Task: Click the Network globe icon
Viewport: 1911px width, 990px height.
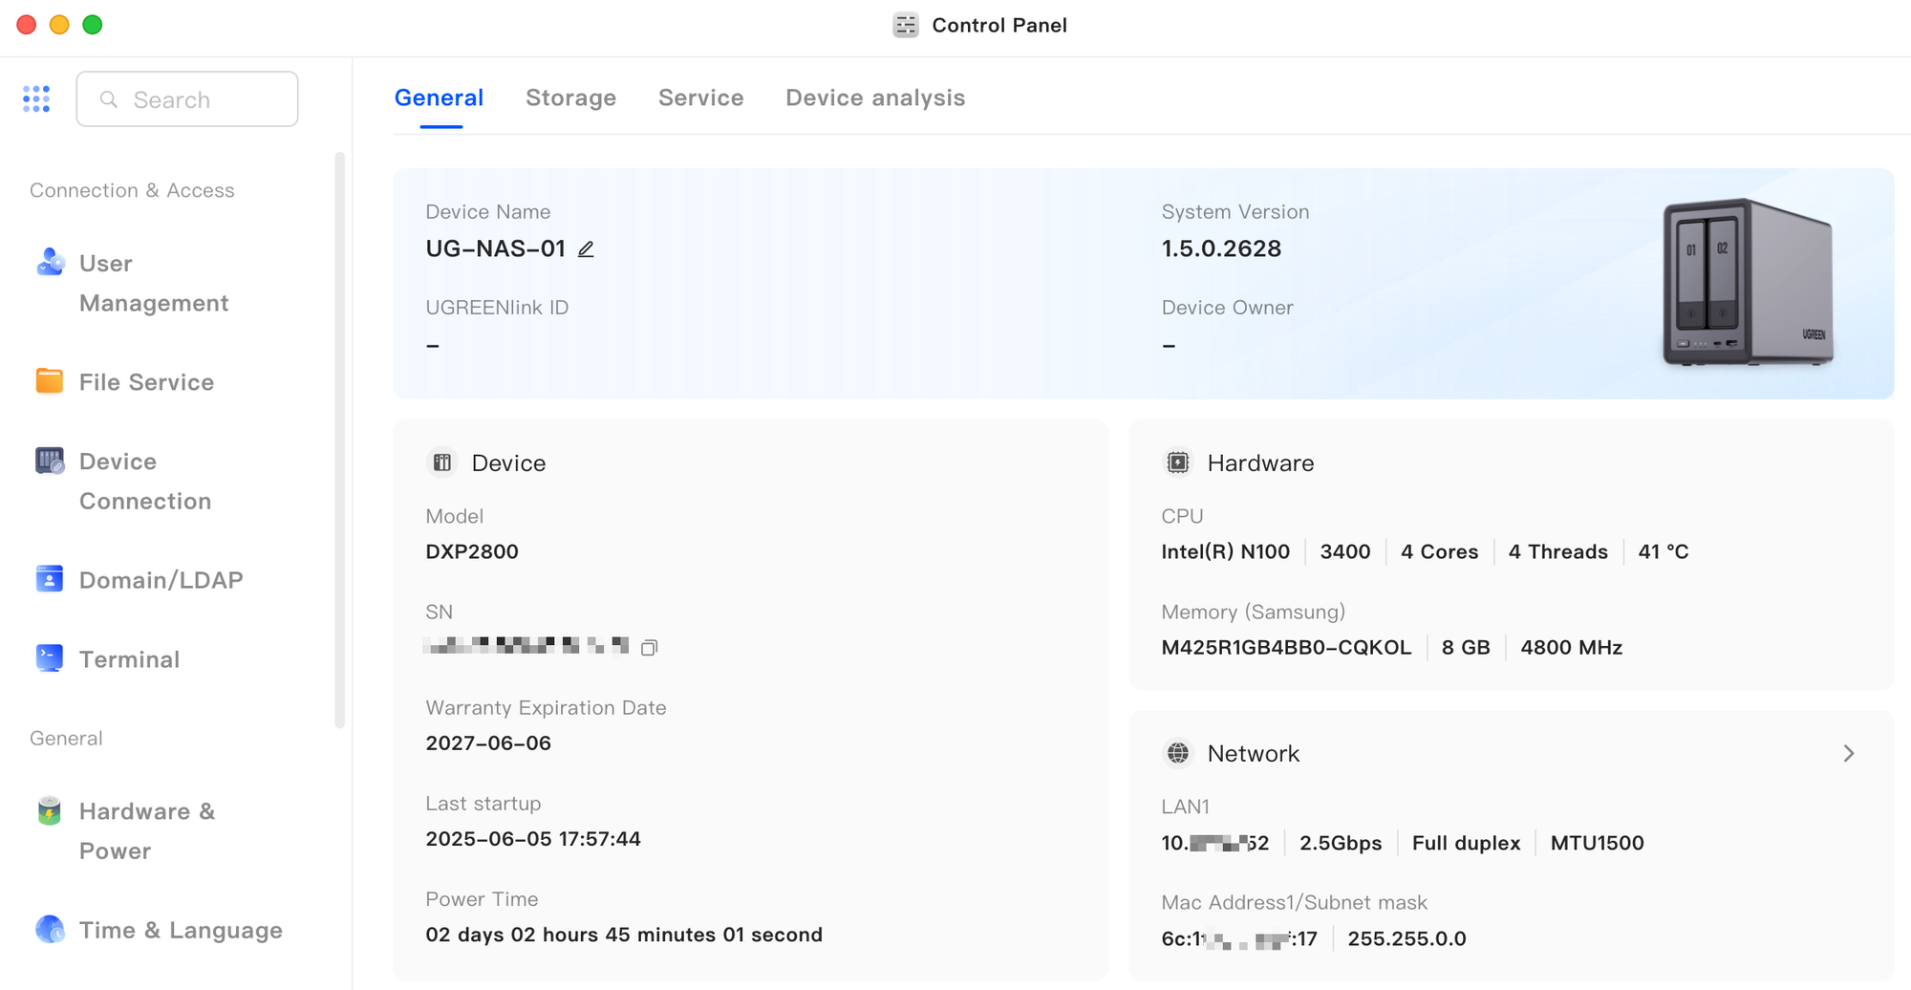Action: click(x=1178, y=753)
